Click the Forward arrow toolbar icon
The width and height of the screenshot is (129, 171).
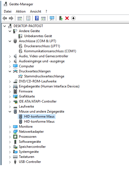click(11, 18)
